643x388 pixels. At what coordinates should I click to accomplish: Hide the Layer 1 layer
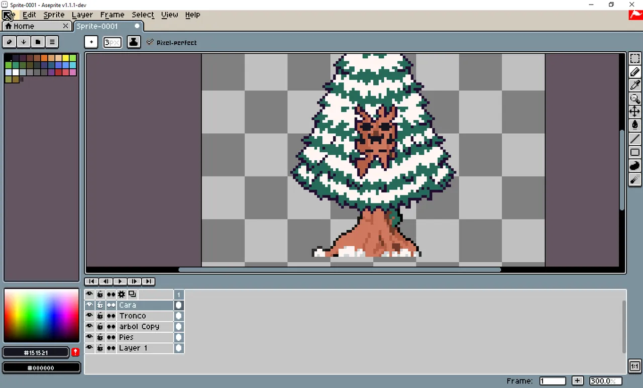coord(89,348)
